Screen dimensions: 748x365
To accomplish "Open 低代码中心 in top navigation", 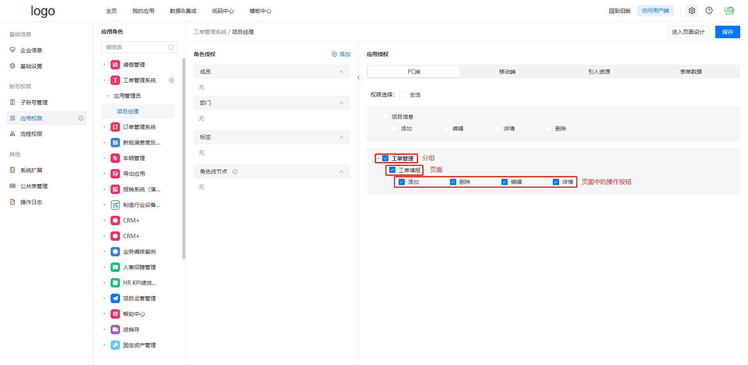I will tap(222, 11).
